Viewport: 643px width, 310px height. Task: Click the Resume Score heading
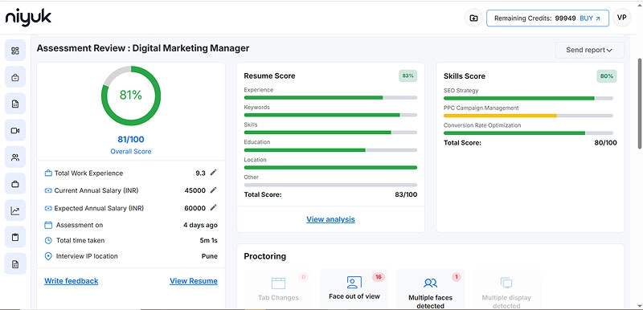coord(269,75)
